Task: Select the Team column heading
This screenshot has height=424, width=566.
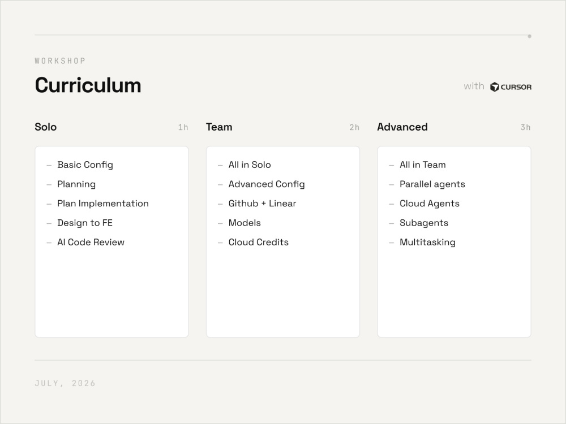Action: tap(219, 127)
